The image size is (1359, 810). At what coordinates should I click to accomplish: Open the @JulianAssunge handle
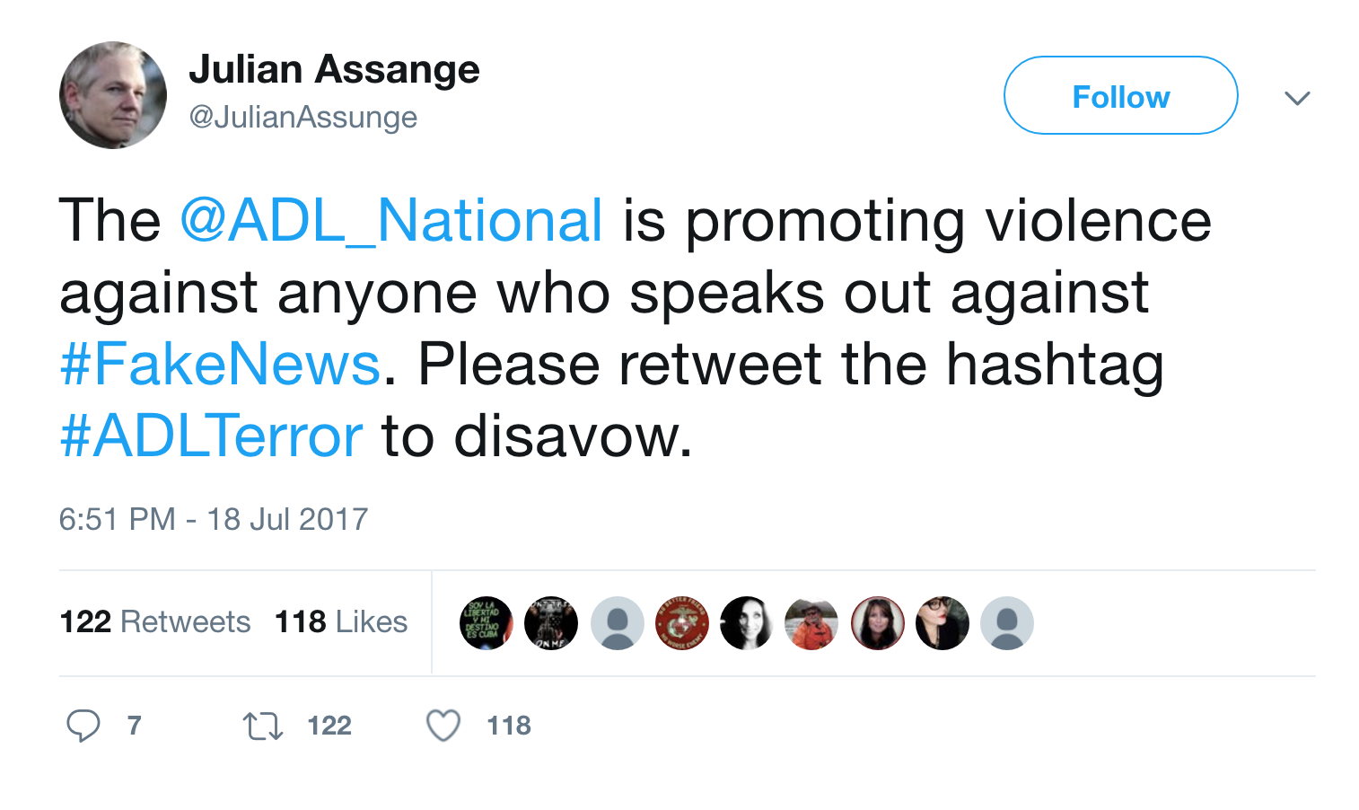tap(302, 118)
